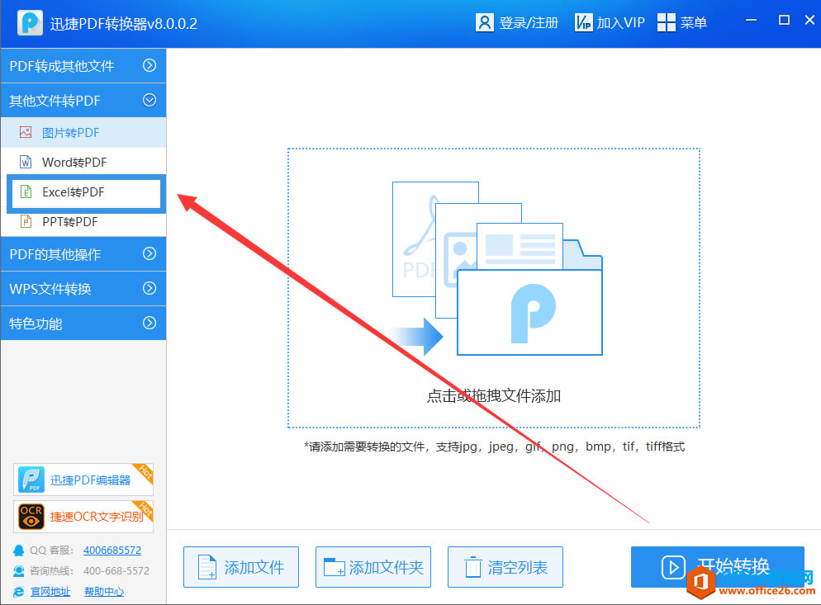Select 其他文件转PDF section header
The image size is (821, 605).
click(83, 100)
